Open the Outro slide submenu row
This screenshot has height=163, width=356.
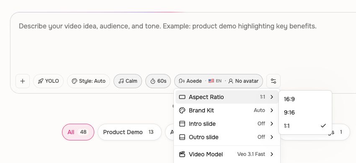point(227,137)
